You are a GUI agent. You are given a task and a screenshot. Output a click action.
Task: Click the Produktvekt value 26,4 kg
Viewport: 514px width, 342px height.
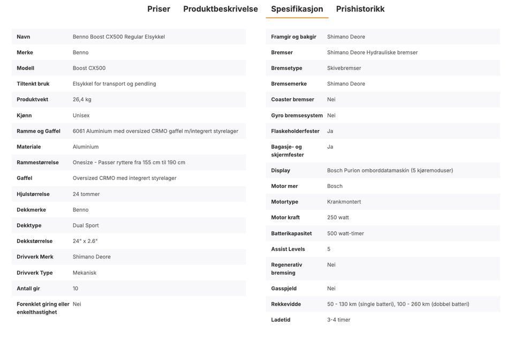(x=82, y=100)
